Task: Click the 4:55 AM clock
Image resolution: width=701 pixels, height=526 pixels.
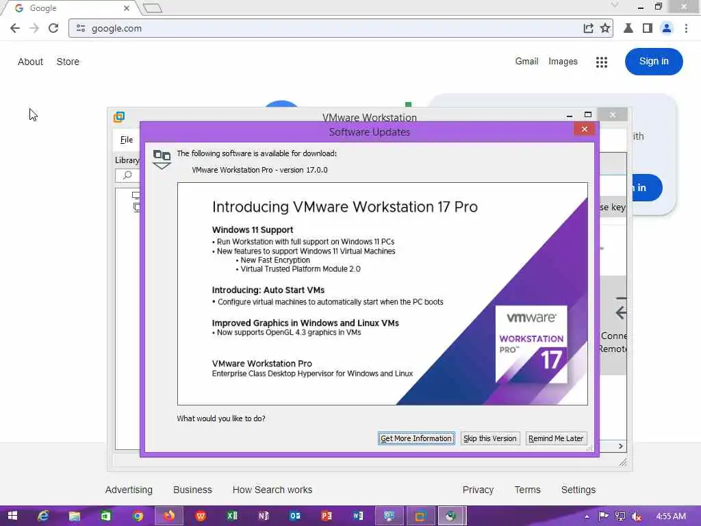Action: point(671,516)
